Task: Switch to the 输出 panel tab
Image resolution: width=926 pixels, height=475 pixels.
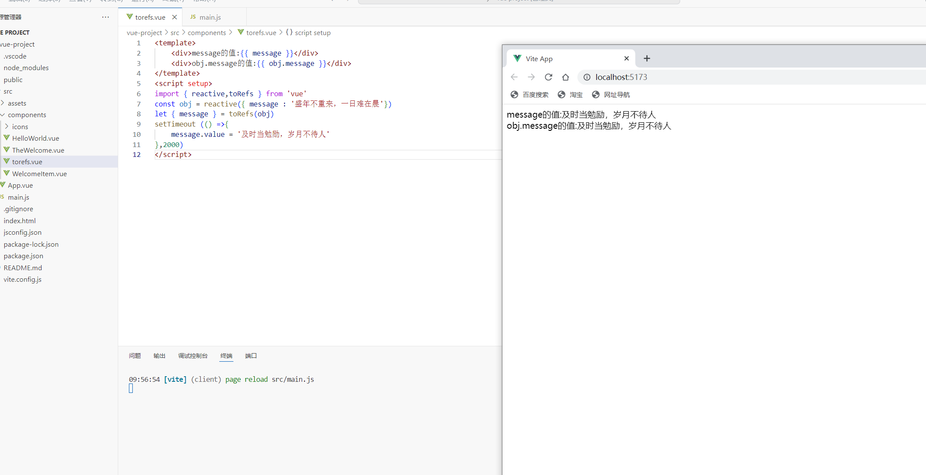Action: pyautogui.click(x=159, y=356)
